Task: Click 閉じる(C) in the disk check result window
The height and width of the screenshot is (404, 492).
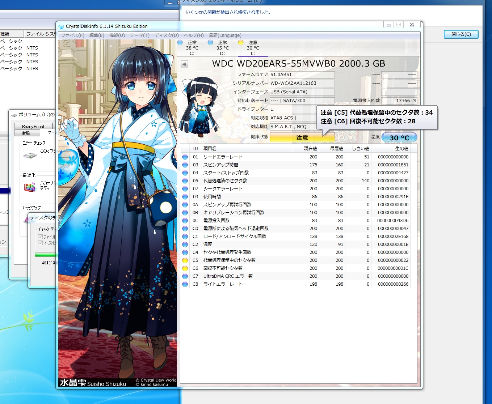Action: (461, 34)
